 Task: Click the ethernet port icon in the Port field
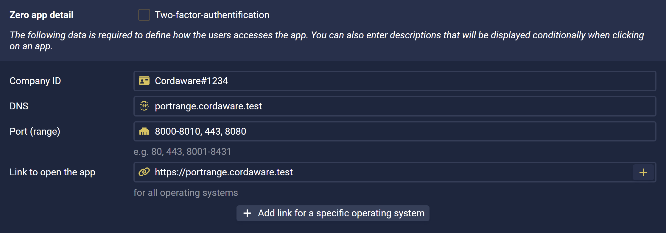coord(144,131)
